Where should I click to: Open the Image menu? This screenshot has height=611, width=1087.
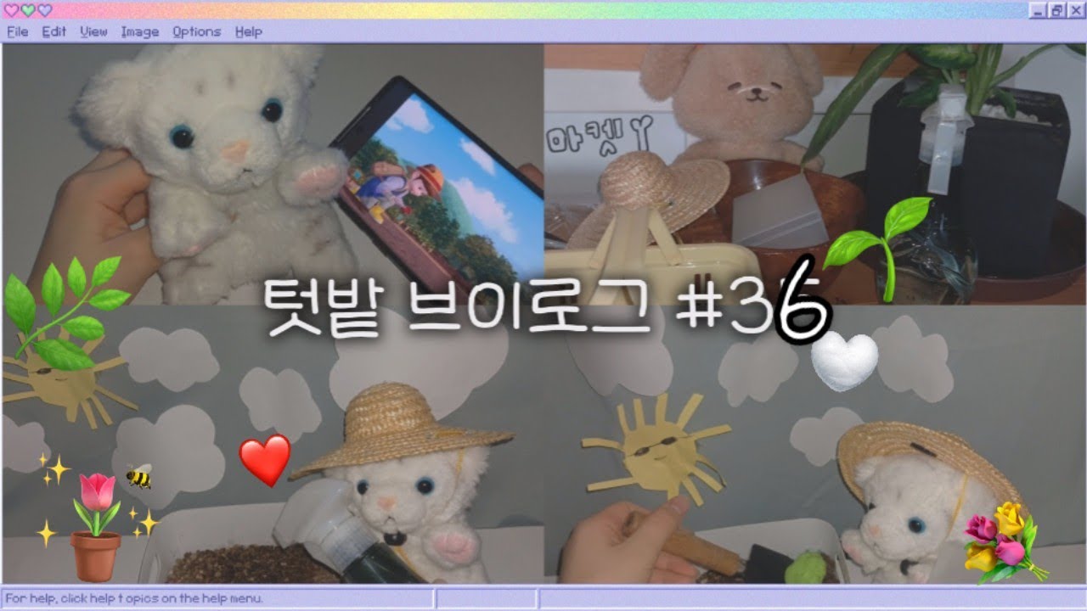[139, 31]
